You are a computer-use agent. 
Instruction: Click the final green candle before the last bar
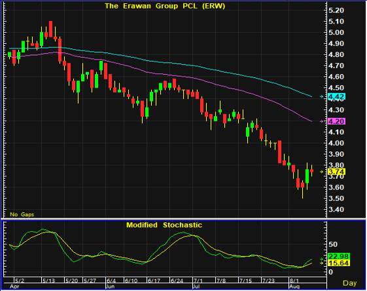click(307, 176)
